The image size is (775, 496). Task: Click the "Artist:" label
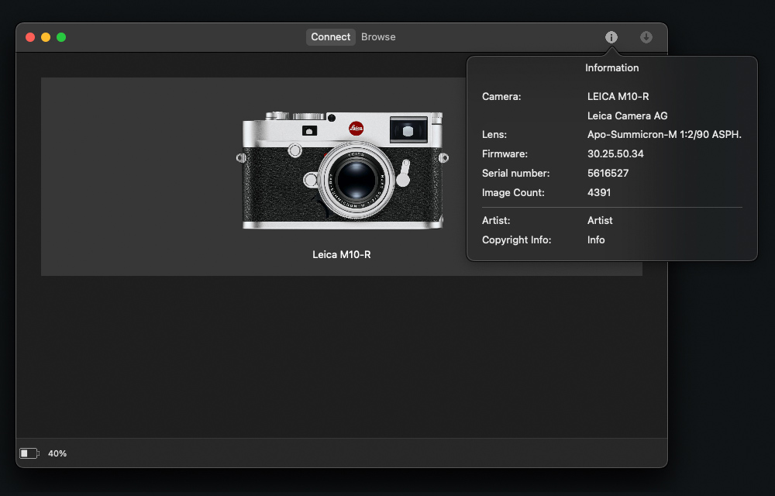coord(496,220)
